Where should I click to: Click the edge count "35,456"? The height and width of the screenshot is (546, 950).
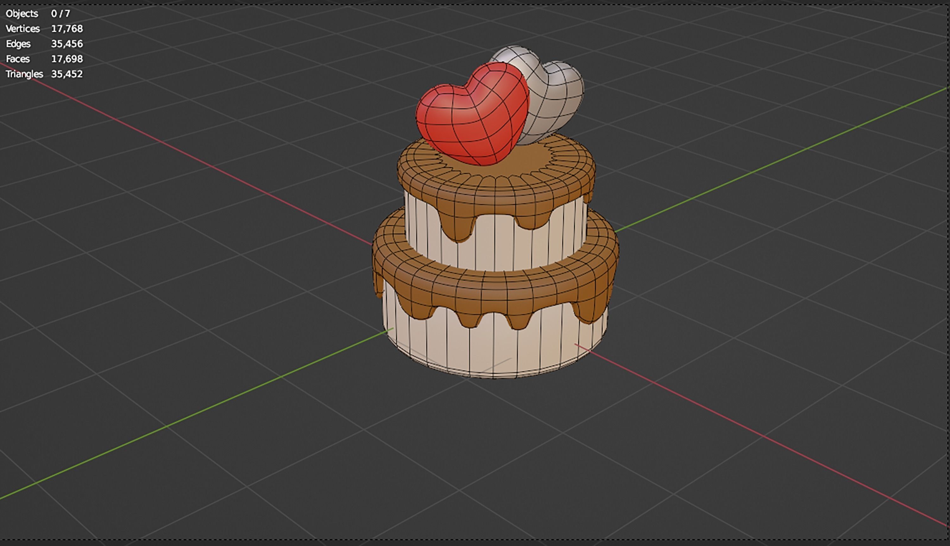pyautogui.click(x=67, y=44)
